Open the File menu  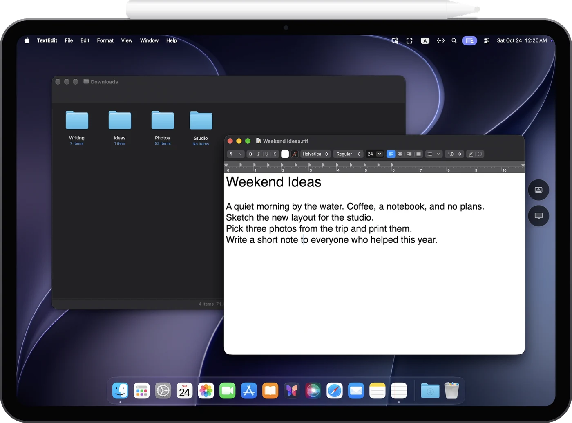[69, 40]
